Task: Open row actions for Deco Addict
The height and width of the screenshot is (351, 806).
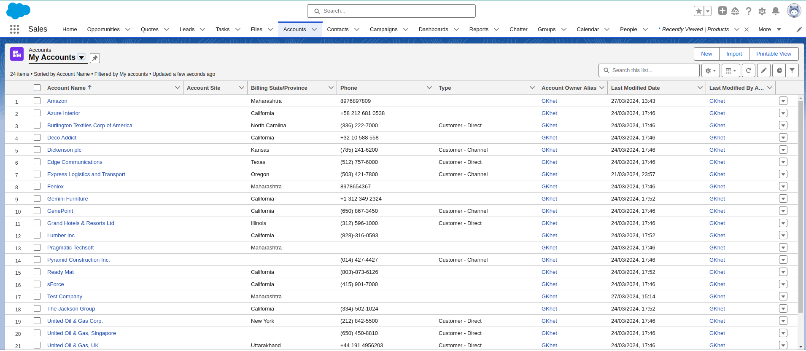Action: [783, 137]
